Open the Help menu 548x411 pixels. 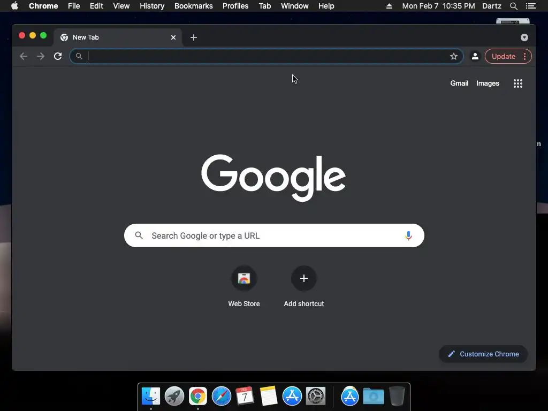[x=326, y=6]
